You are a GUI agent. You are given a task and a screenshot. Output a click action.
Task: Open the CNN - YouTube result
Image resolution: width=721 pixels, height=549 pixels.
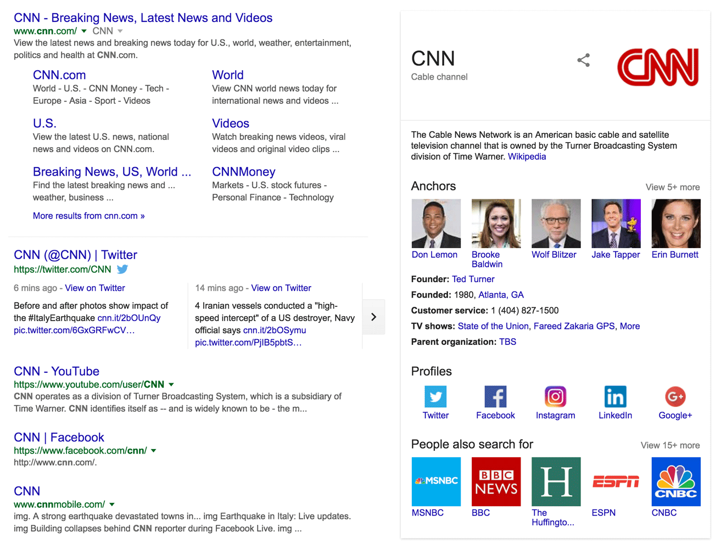[57, 371]
